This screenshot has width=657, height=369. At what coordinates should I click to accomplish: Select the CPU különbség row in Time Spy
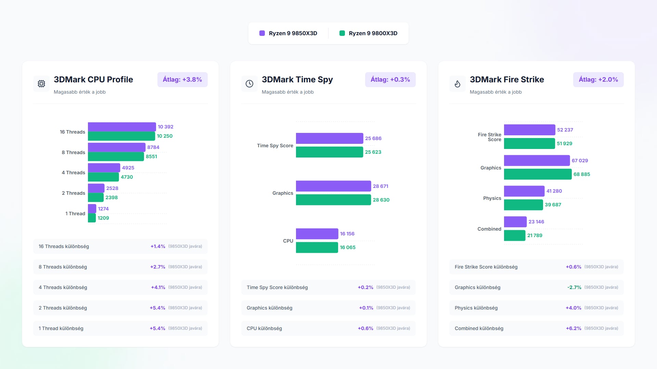(328, 328)
